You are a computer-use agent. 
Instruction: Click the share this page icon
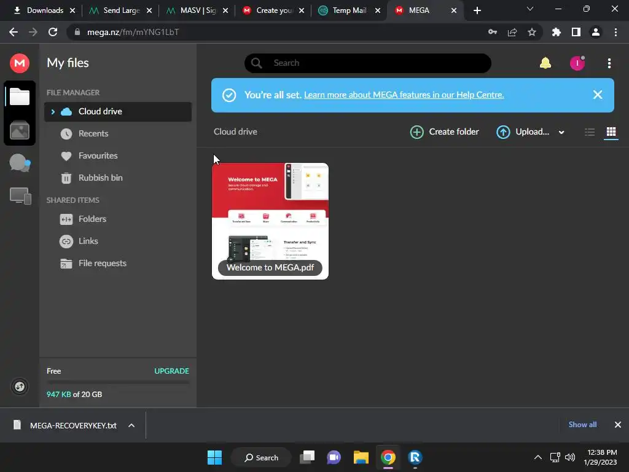pyautogui.click(x=512, y=32)
